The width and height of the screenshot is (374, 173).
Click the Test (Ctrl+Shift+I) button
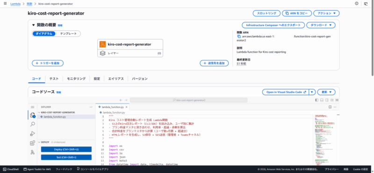pyautogui.click(x=66, y=157)
